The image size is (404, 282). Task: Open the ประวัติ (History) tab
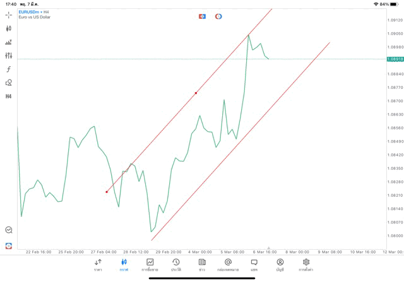[x=176, y=265]
